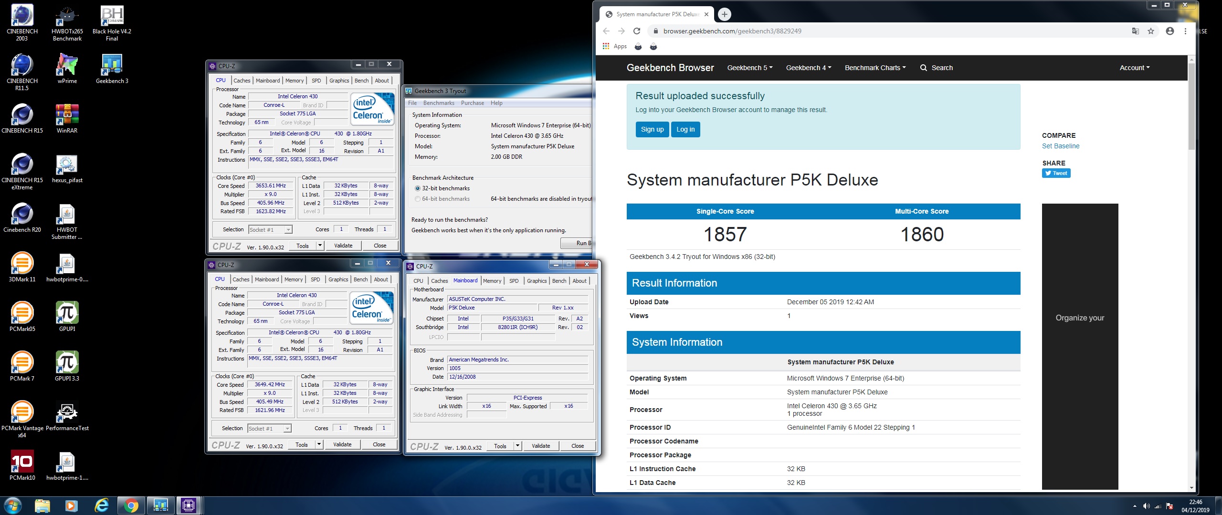The image size is (1222, 515).
Task: Open Memory tab in top CPU-Z window
Action: pos(295,81)
